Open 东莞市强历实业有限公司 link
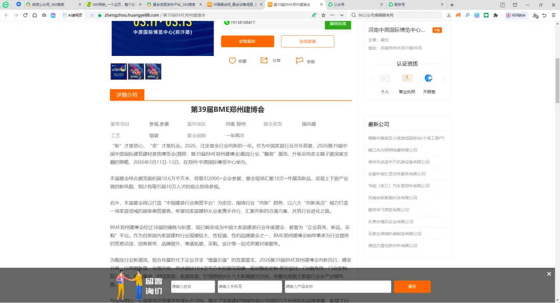Viewport: 560px width, 303px height. click(390, 222)
